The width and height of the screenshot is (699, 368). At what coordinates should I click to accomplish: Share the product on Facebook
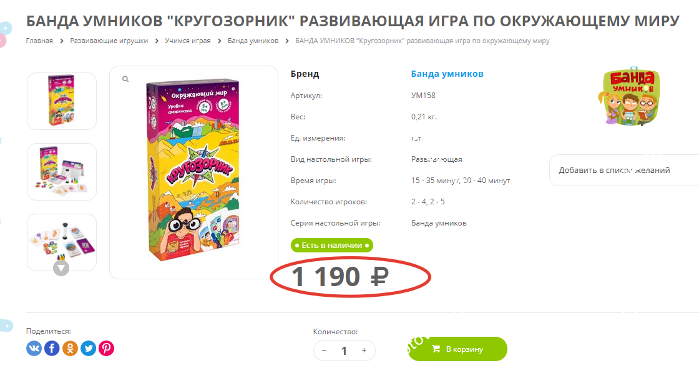52,348
